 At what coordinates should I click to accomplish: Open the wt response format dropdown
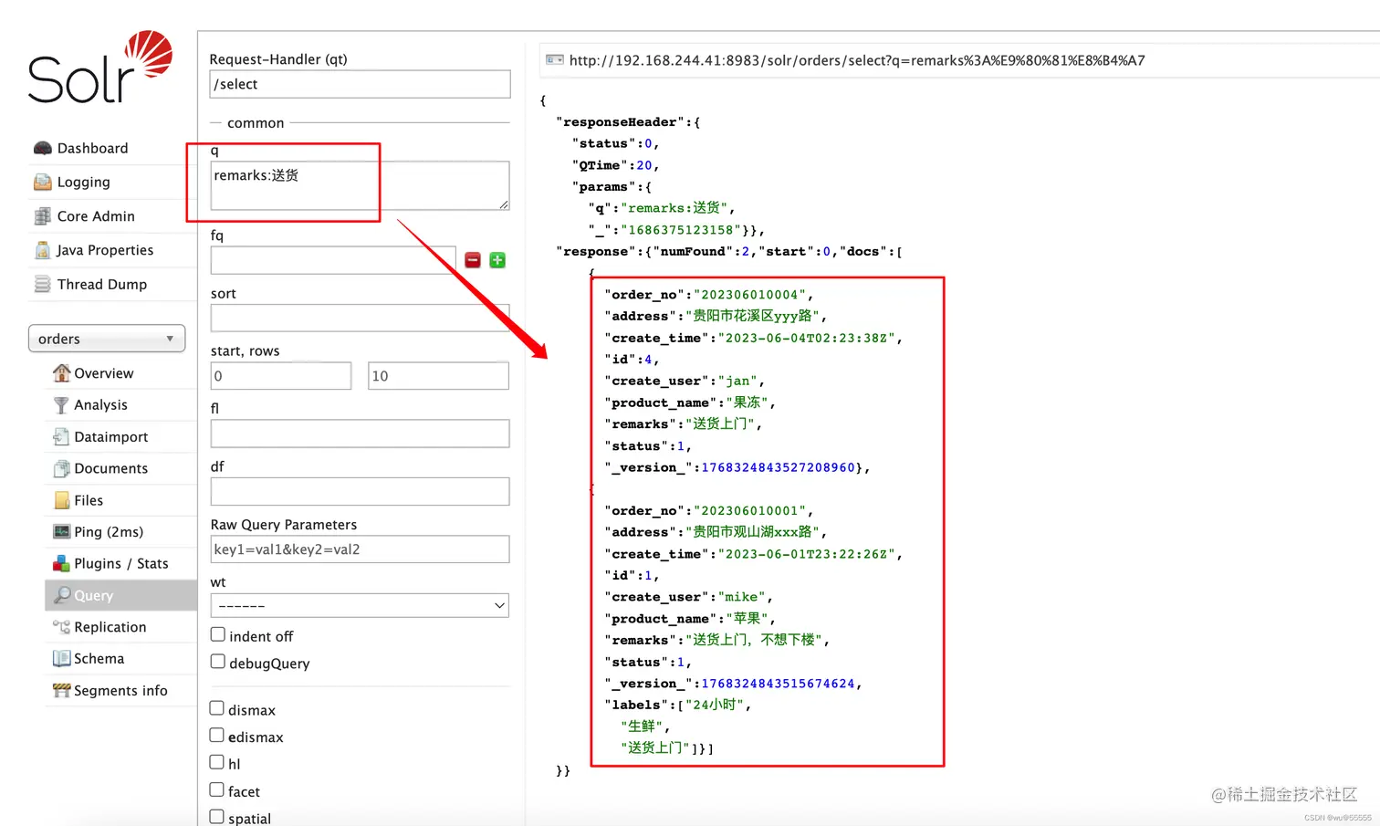(x=360, y=605)
